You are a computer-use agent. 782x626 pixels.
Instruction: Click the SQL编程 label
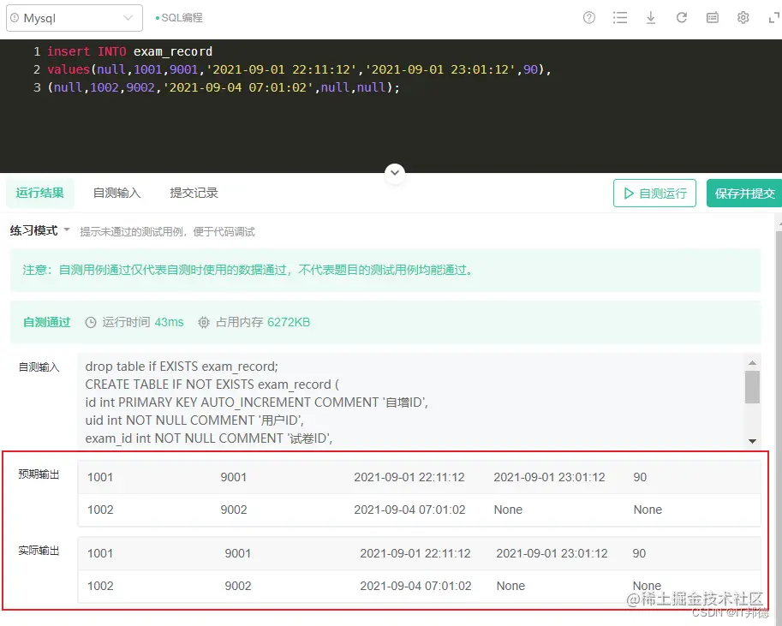tap(182, 18)
